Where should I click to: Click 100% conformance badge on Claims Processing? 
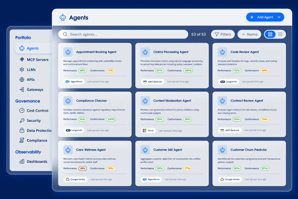188,71
